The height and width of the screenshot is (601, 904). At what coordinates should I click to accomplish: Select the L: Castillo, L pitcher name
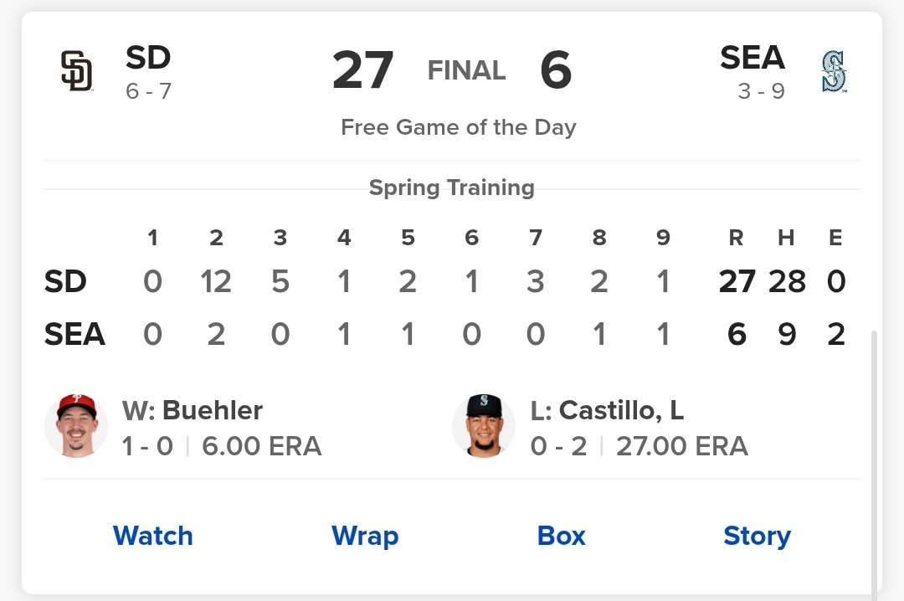(x=607, y=411)
